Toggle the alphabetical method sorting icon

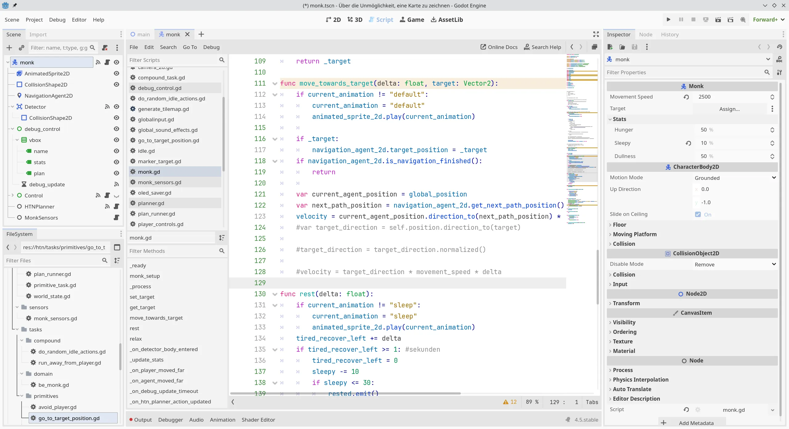(x=222, y=238)
